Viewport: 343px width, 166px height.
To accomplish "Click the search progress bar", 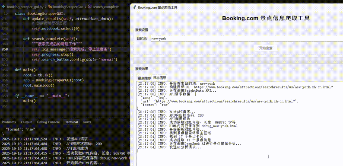I will (x=238, y=60).
